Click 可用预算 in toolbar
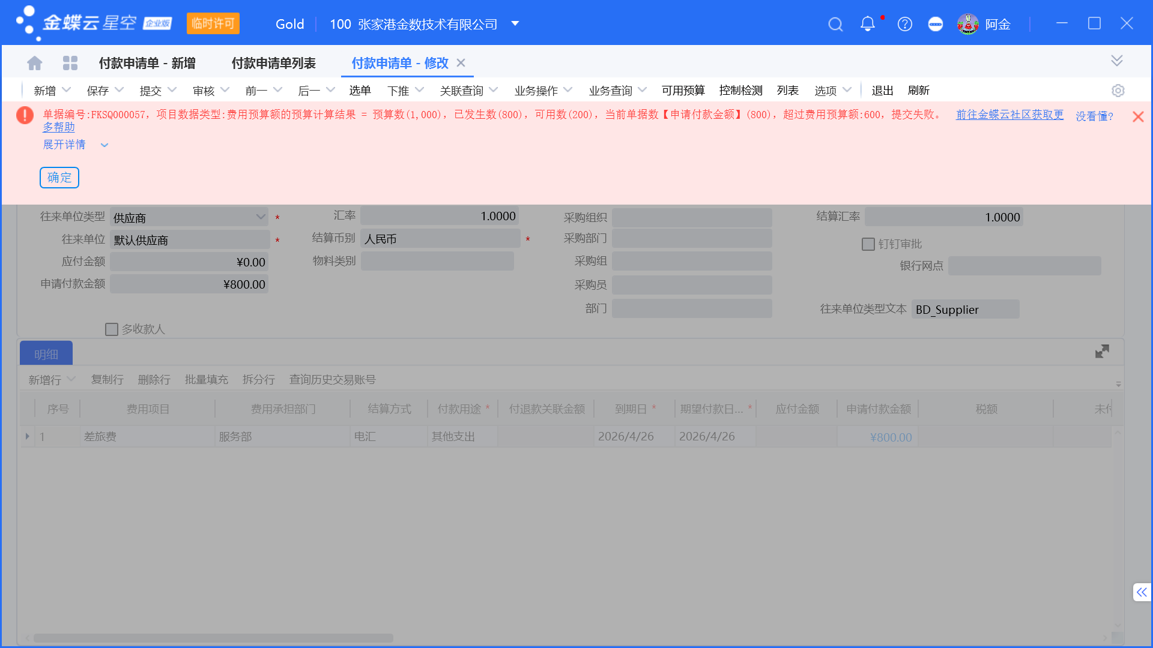 [683, 91]
